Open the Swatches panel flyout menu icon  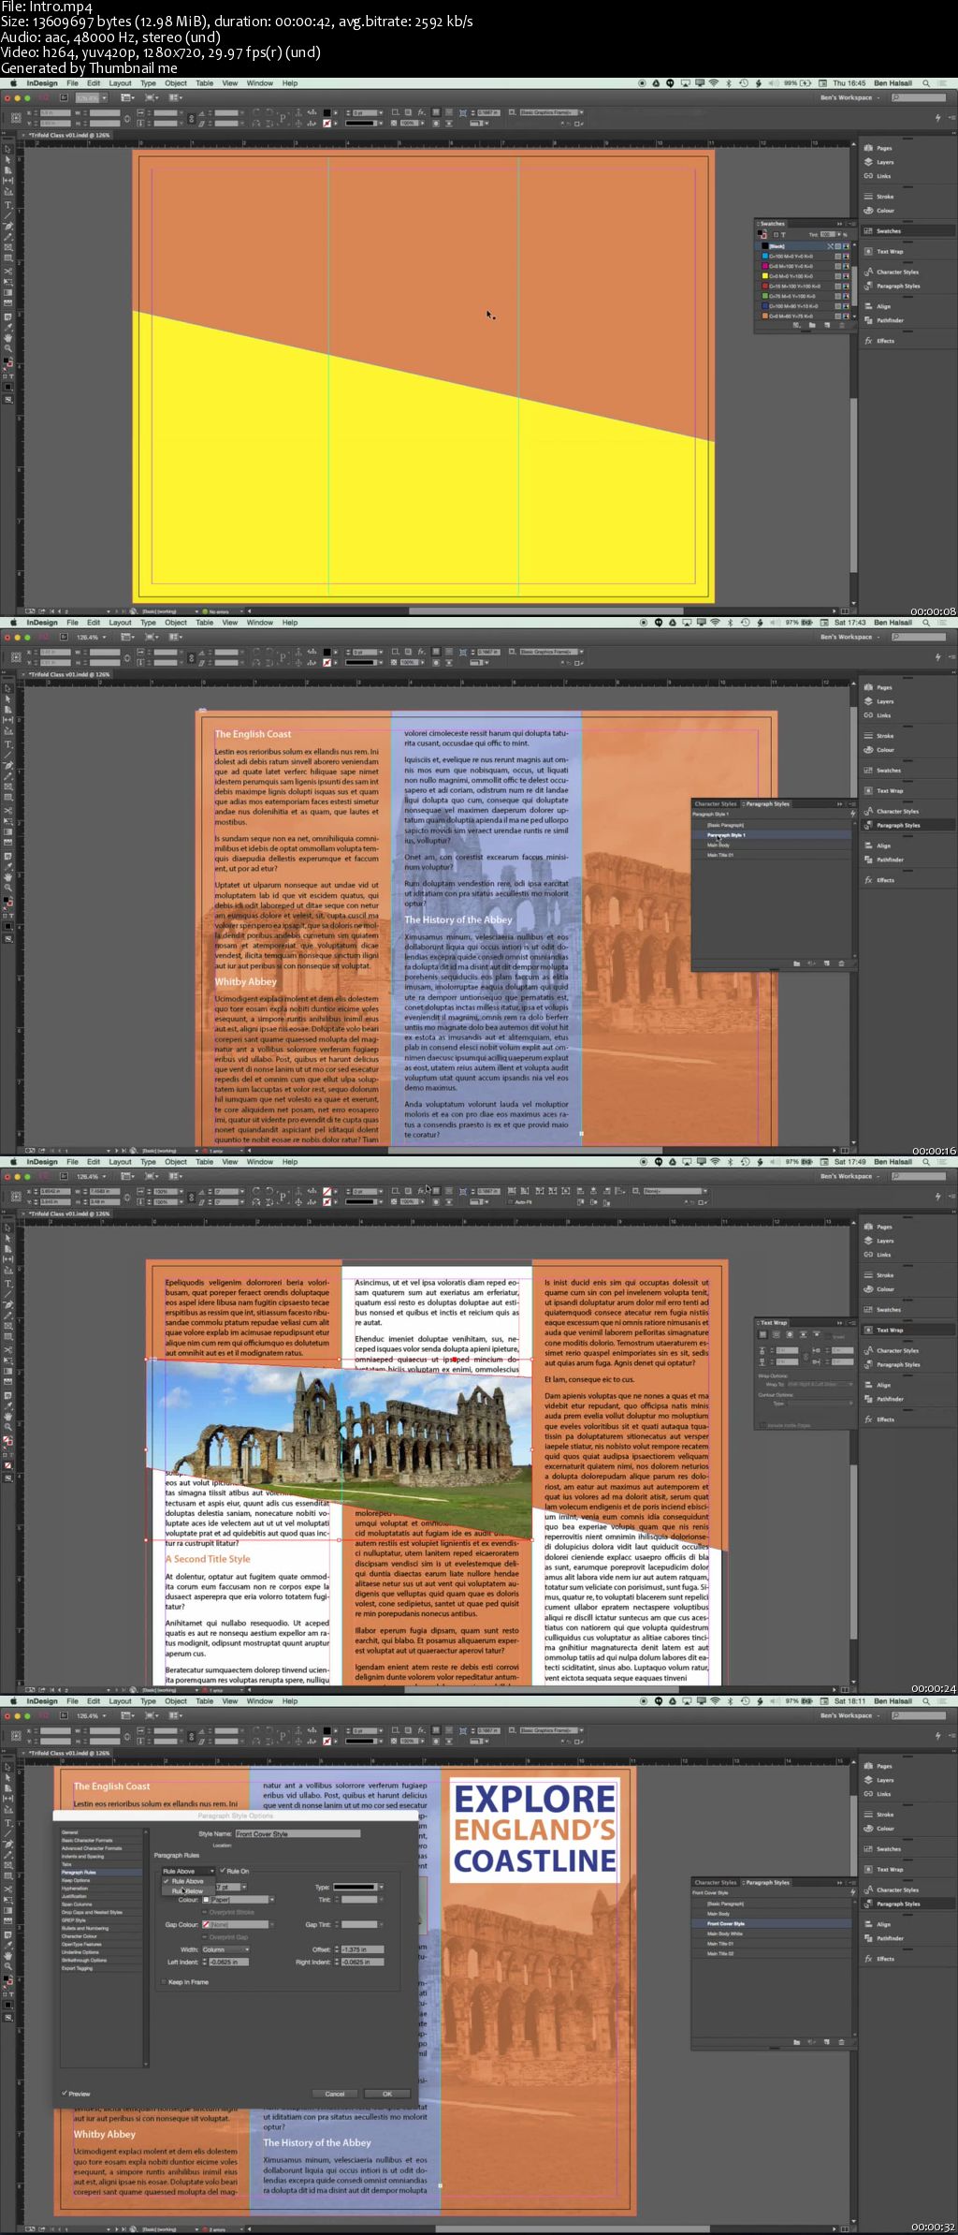tap(851, 224)
